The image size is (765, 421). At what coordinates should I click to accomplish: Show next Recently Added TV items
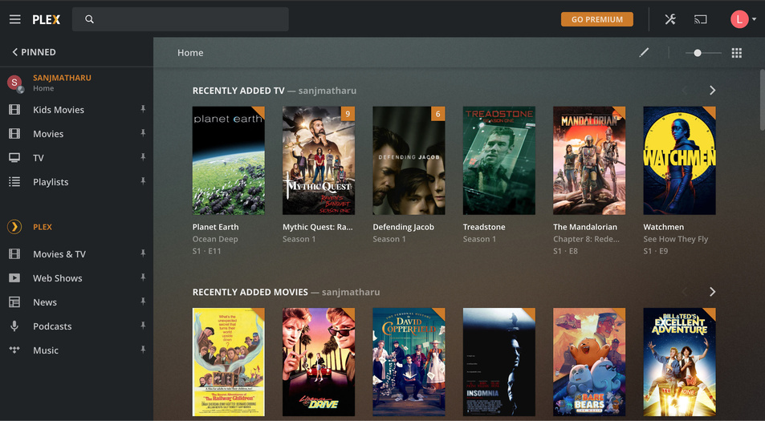[712, 90]
